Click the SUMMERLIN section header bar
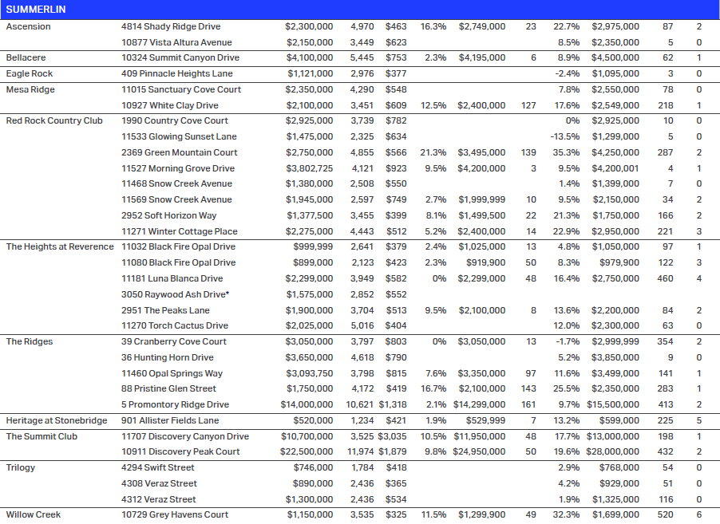720x524 pixels. click(359, 9)
